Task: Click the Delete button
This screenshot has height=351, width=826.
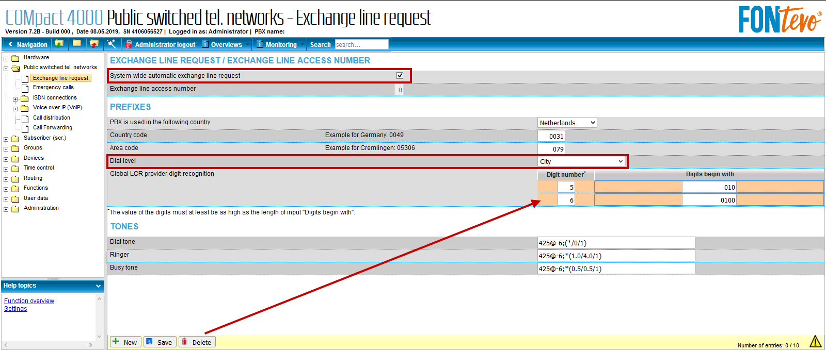Action: click(x=197, y=342)
